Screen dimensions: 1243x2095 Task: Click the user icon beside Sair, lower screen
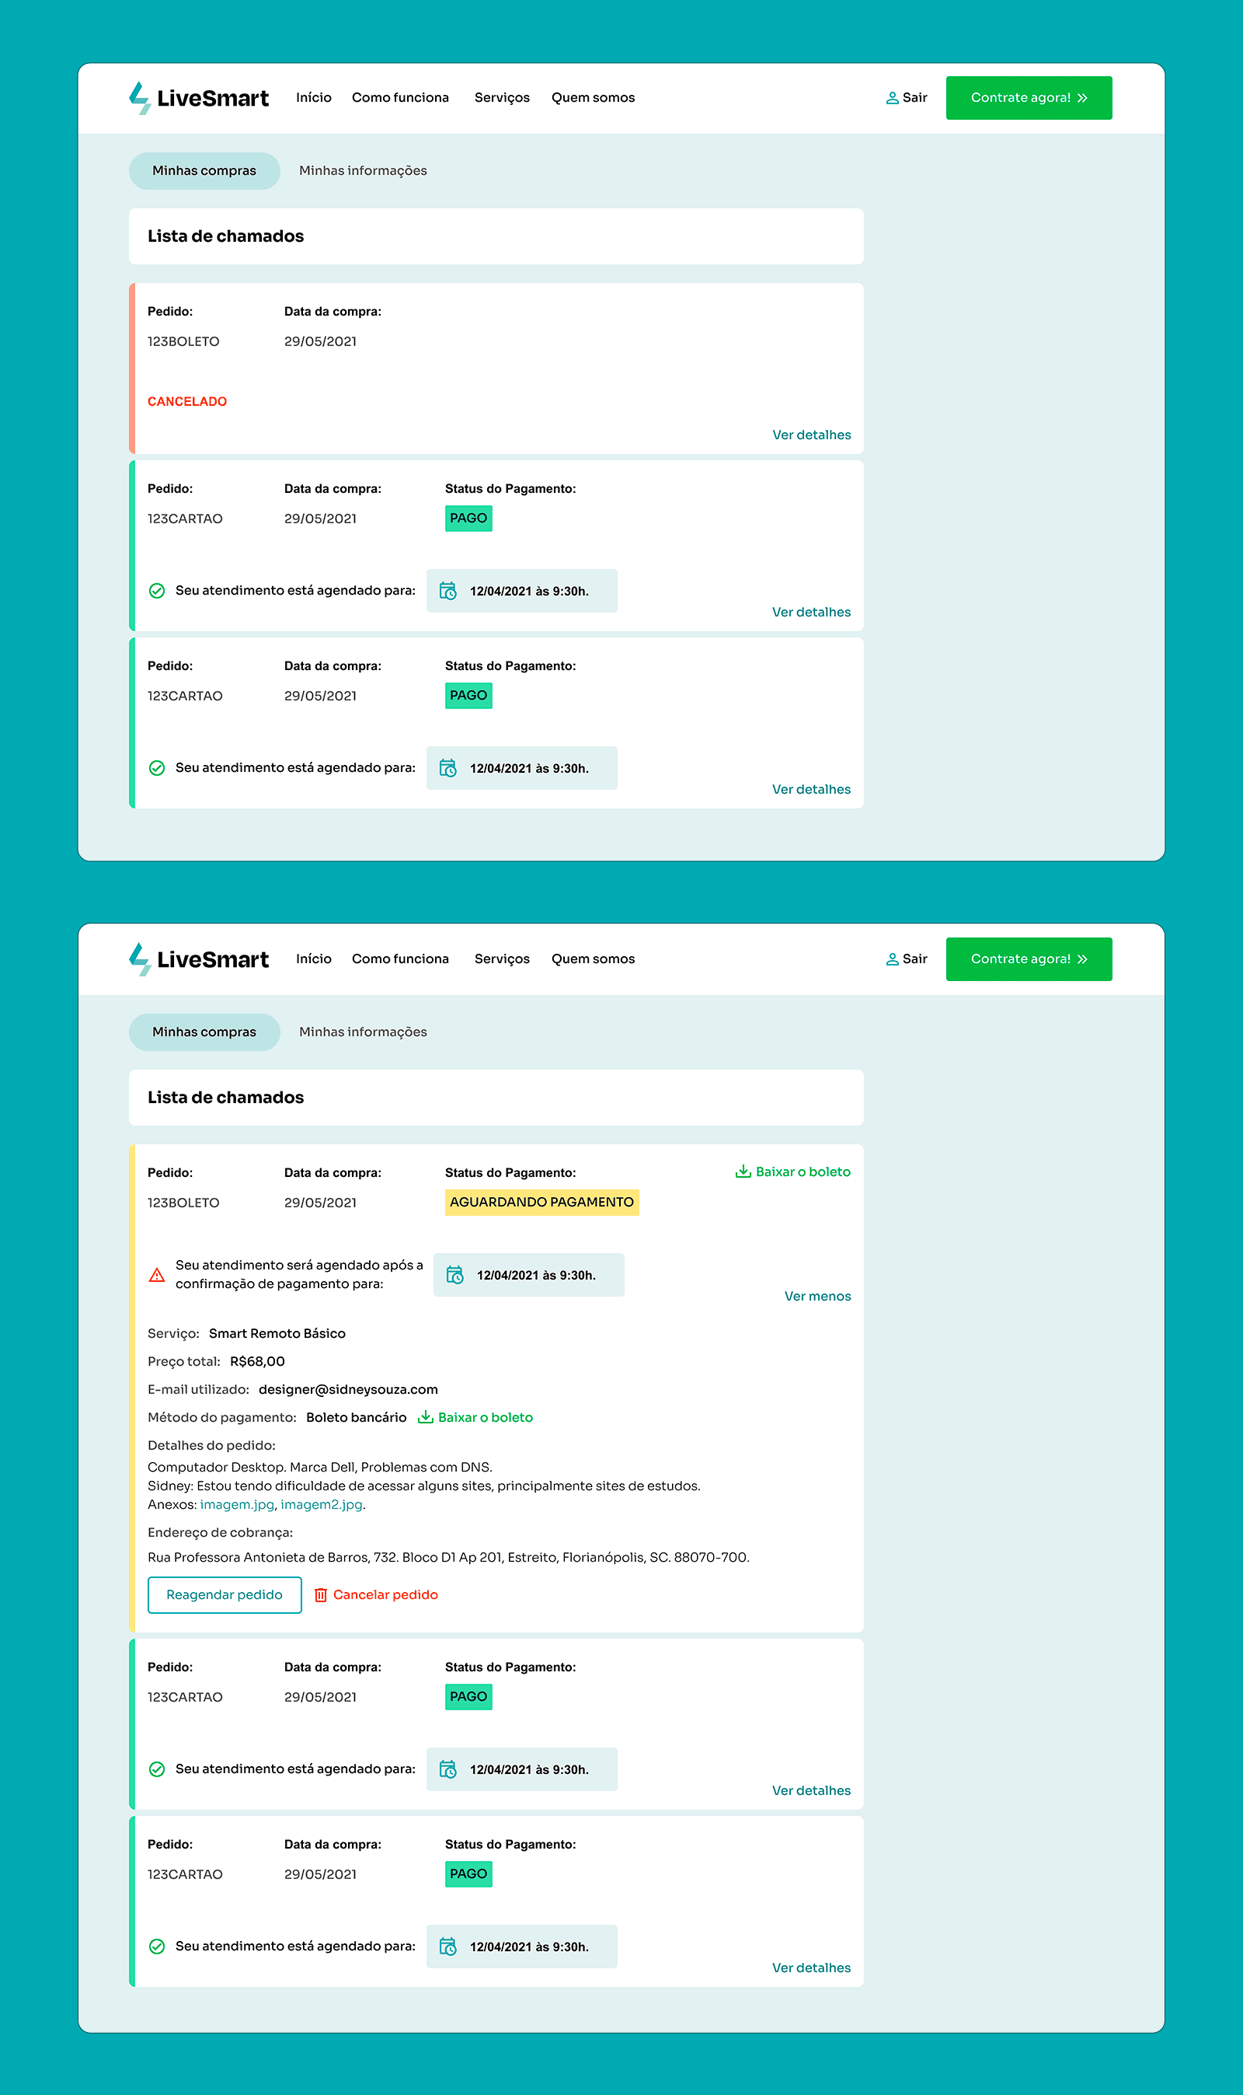tap(892, 959)
